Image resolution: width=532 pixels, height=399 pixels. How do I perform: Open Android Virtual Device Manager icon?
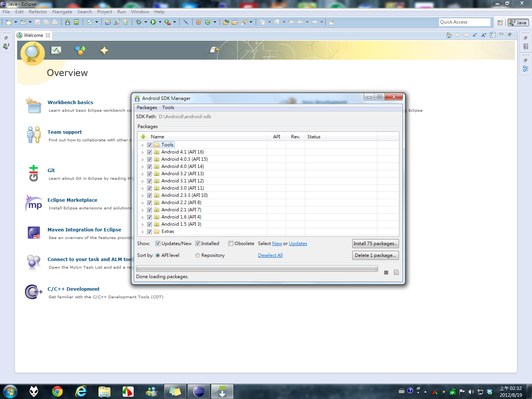[x=76, y=22]
